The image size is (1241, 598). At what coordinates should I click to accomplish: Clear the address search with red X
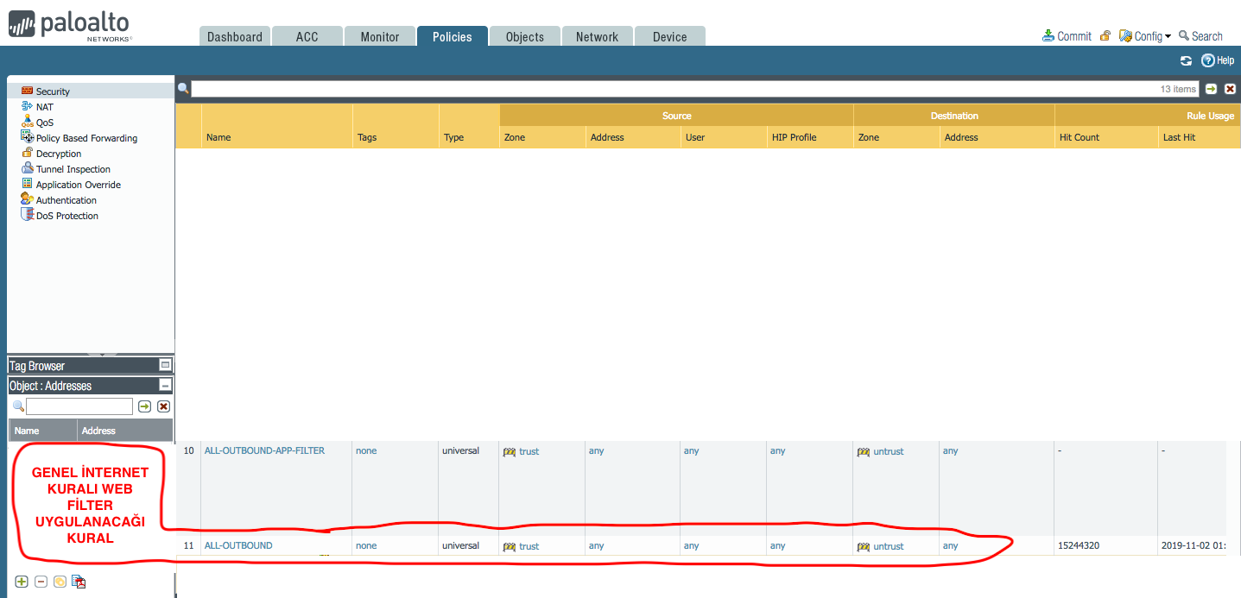point(163,406)
